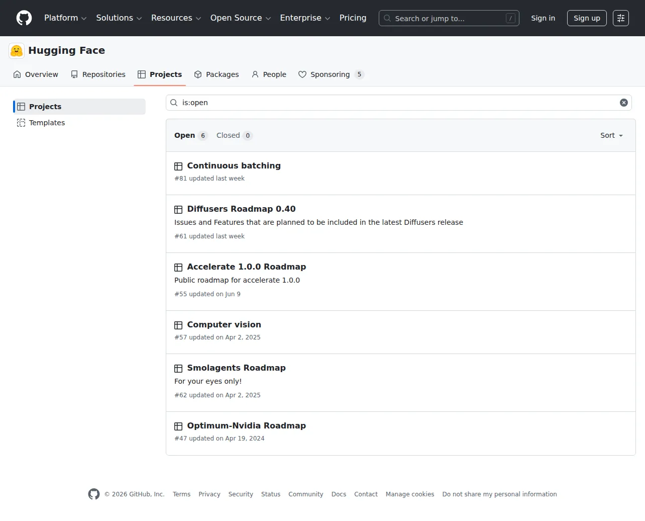The height and width of the screenshot is (521, 645).
Task: Select Templates in the sidebar
Action: coord(79,123)
